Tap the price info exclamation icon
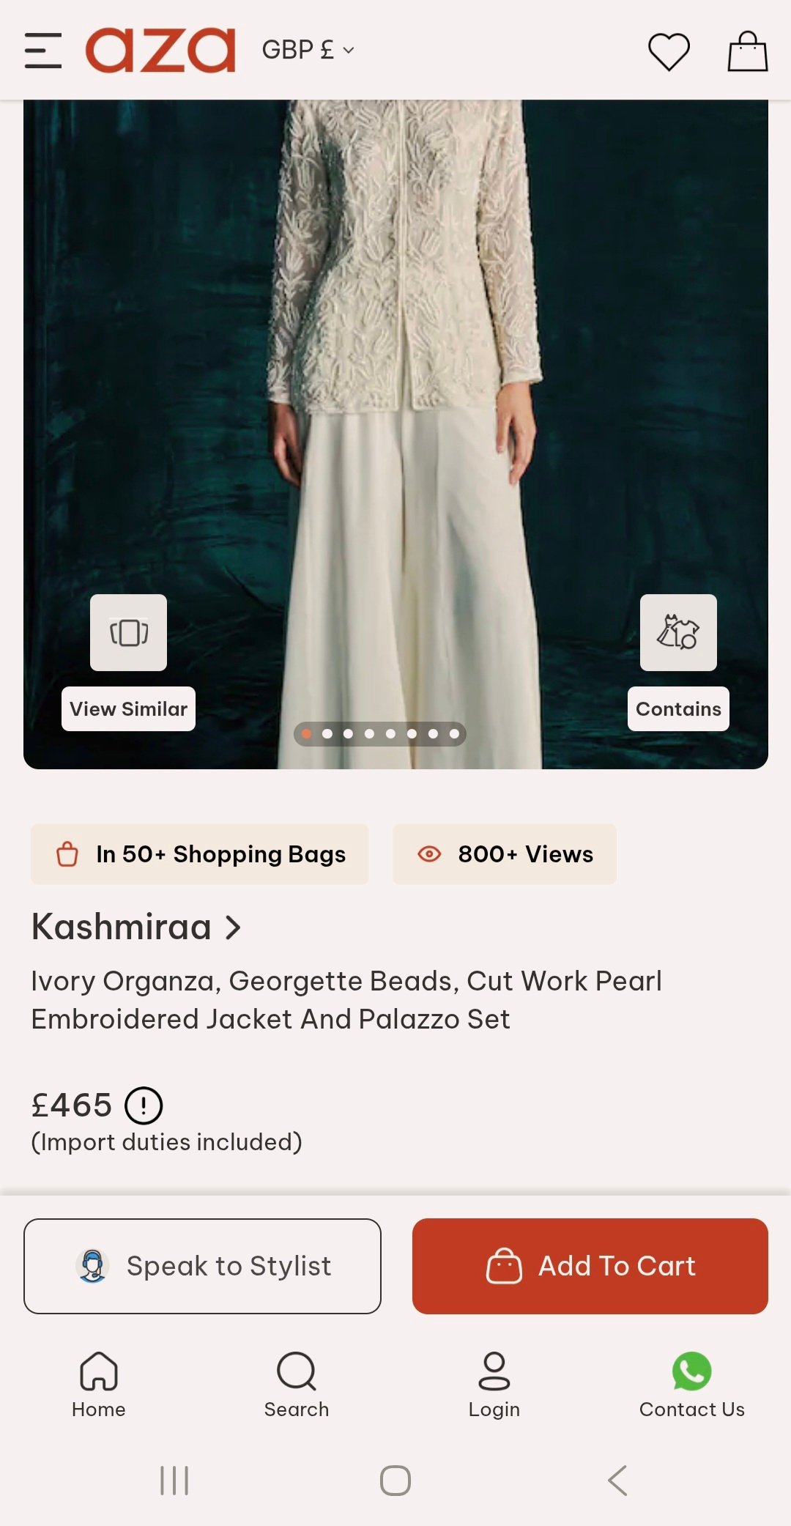This screenshot has width=791, height=1526. coord(144,1105)
